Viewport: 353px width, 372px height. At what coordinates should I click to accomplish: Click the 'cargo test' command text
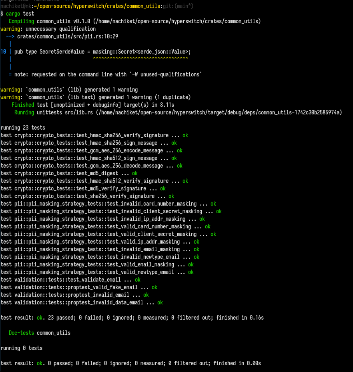(x=20, y=14)
